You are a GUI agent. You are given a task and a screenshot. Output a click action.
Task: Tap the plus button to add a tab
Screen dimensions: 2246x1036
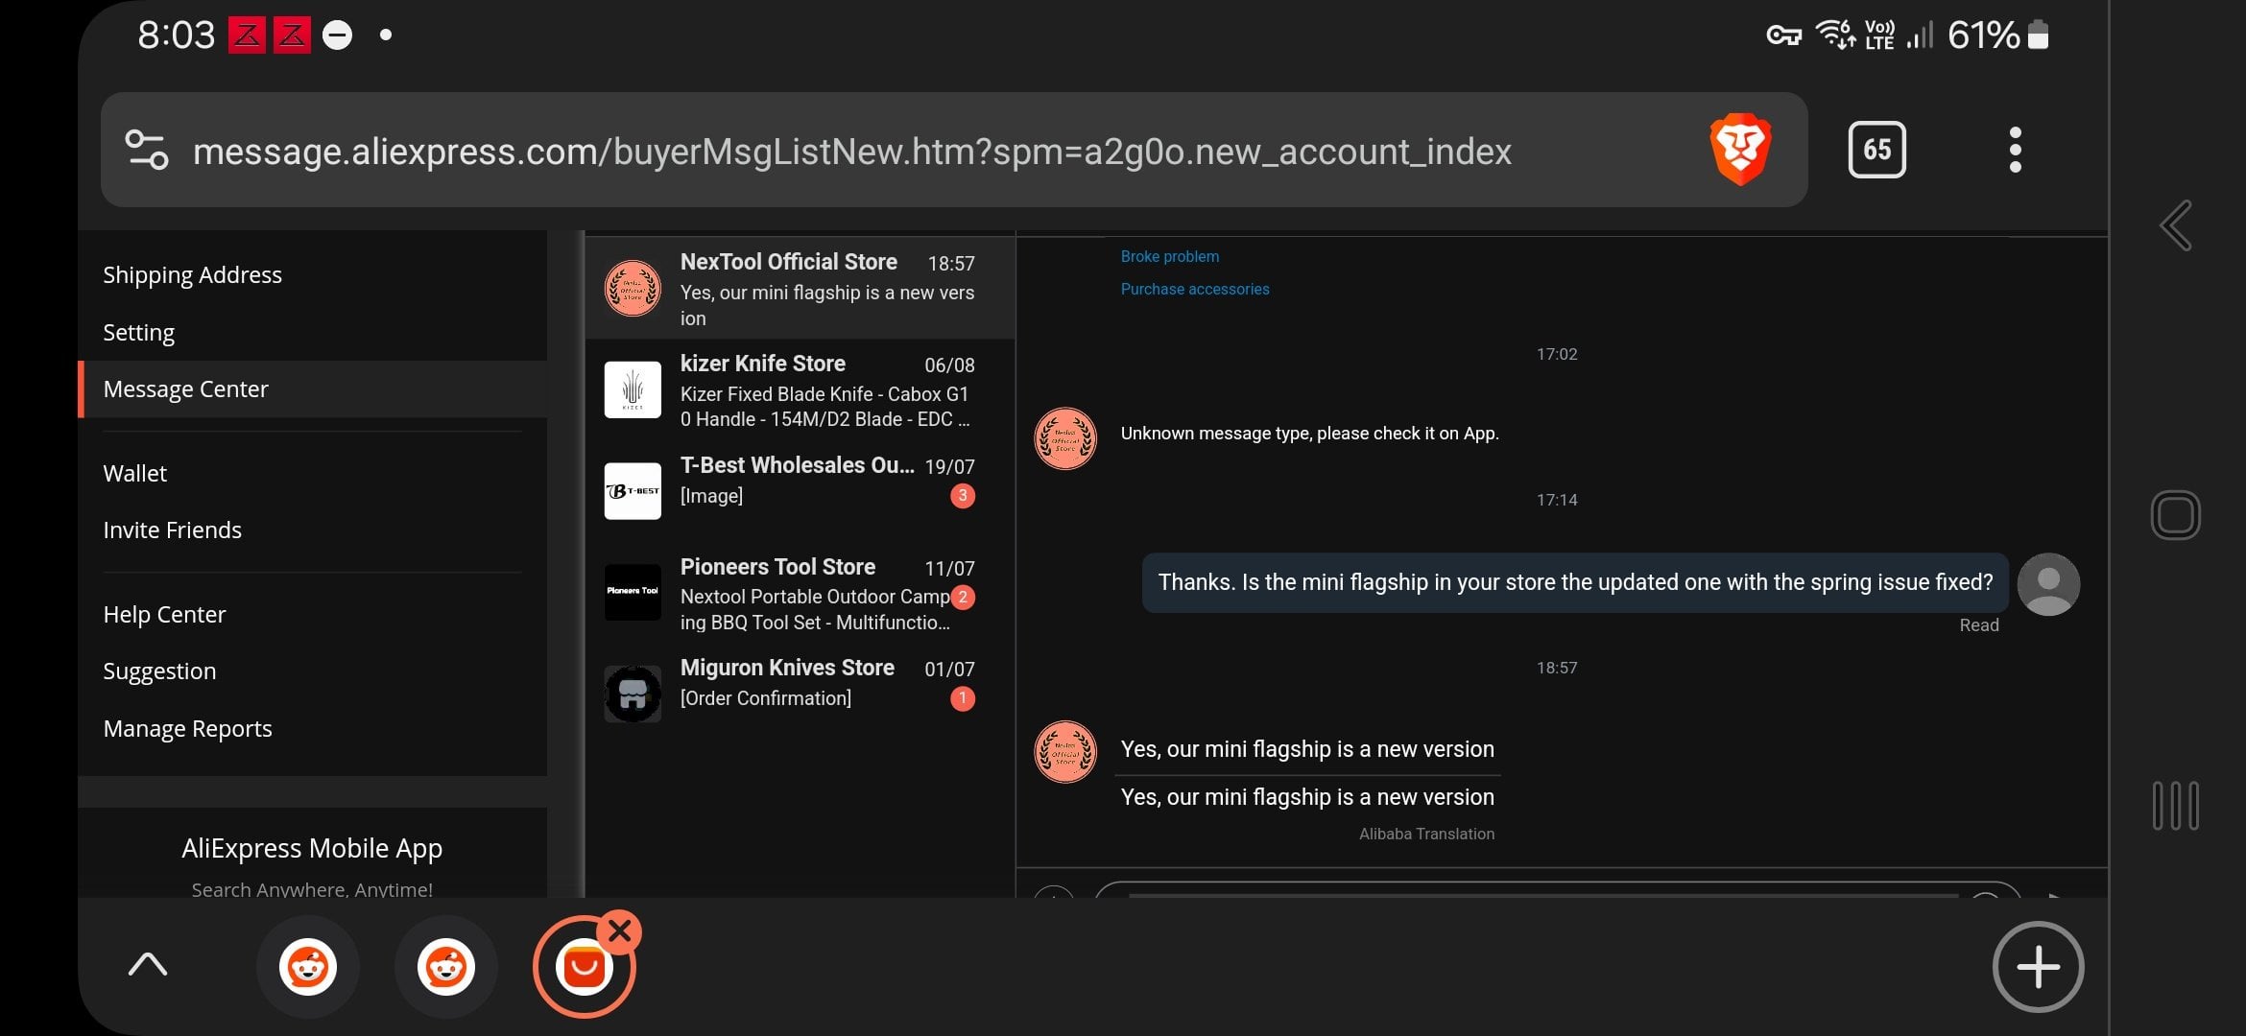point(2037,967)
